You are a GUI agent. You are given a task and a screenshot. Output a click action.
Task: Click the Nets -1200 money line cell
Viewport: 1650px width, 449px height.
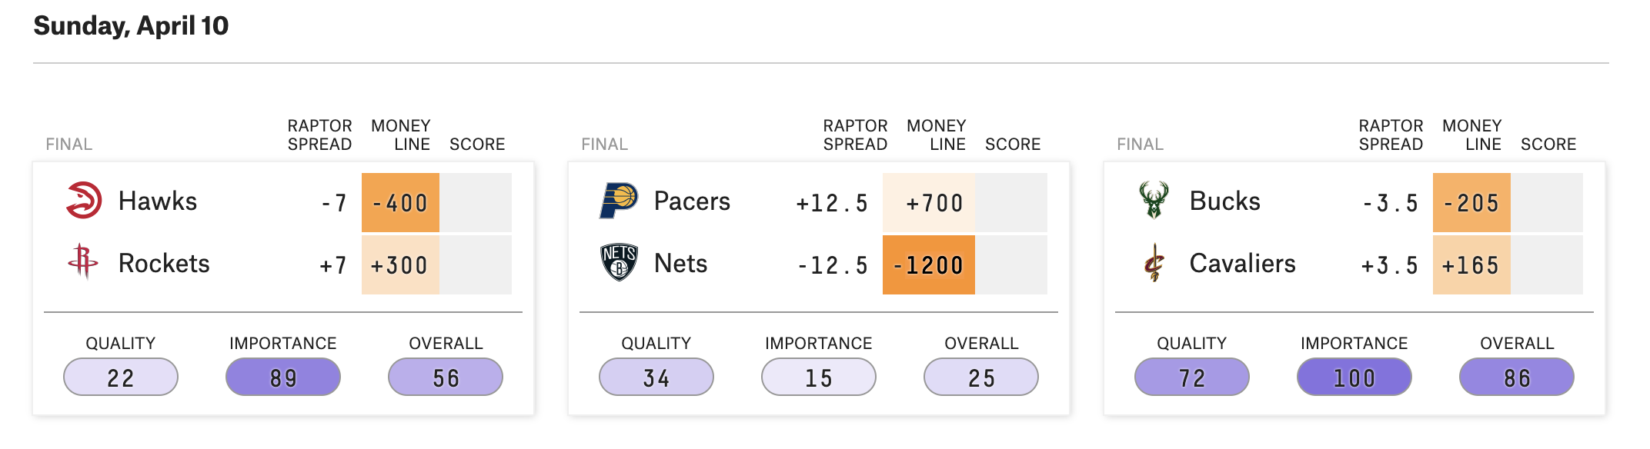(x=928, y=265)
